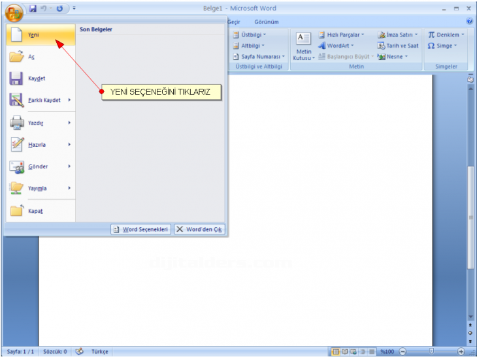Screen dimensions: 477x357
Task: Open the Simge dropdown
Action: click(442, 46)
